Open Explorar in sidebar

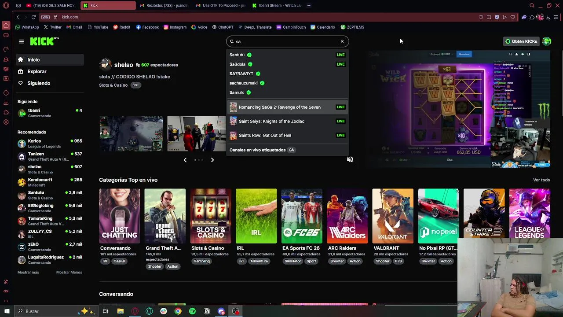[x=49, y=71]
